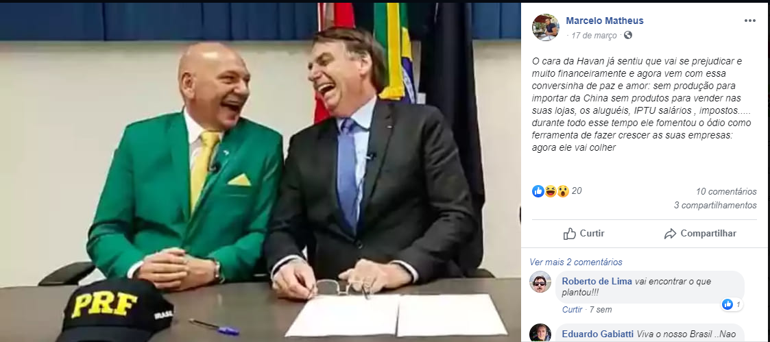
Task: Share the post via Compartilhar
Action: tap(700, 234)
